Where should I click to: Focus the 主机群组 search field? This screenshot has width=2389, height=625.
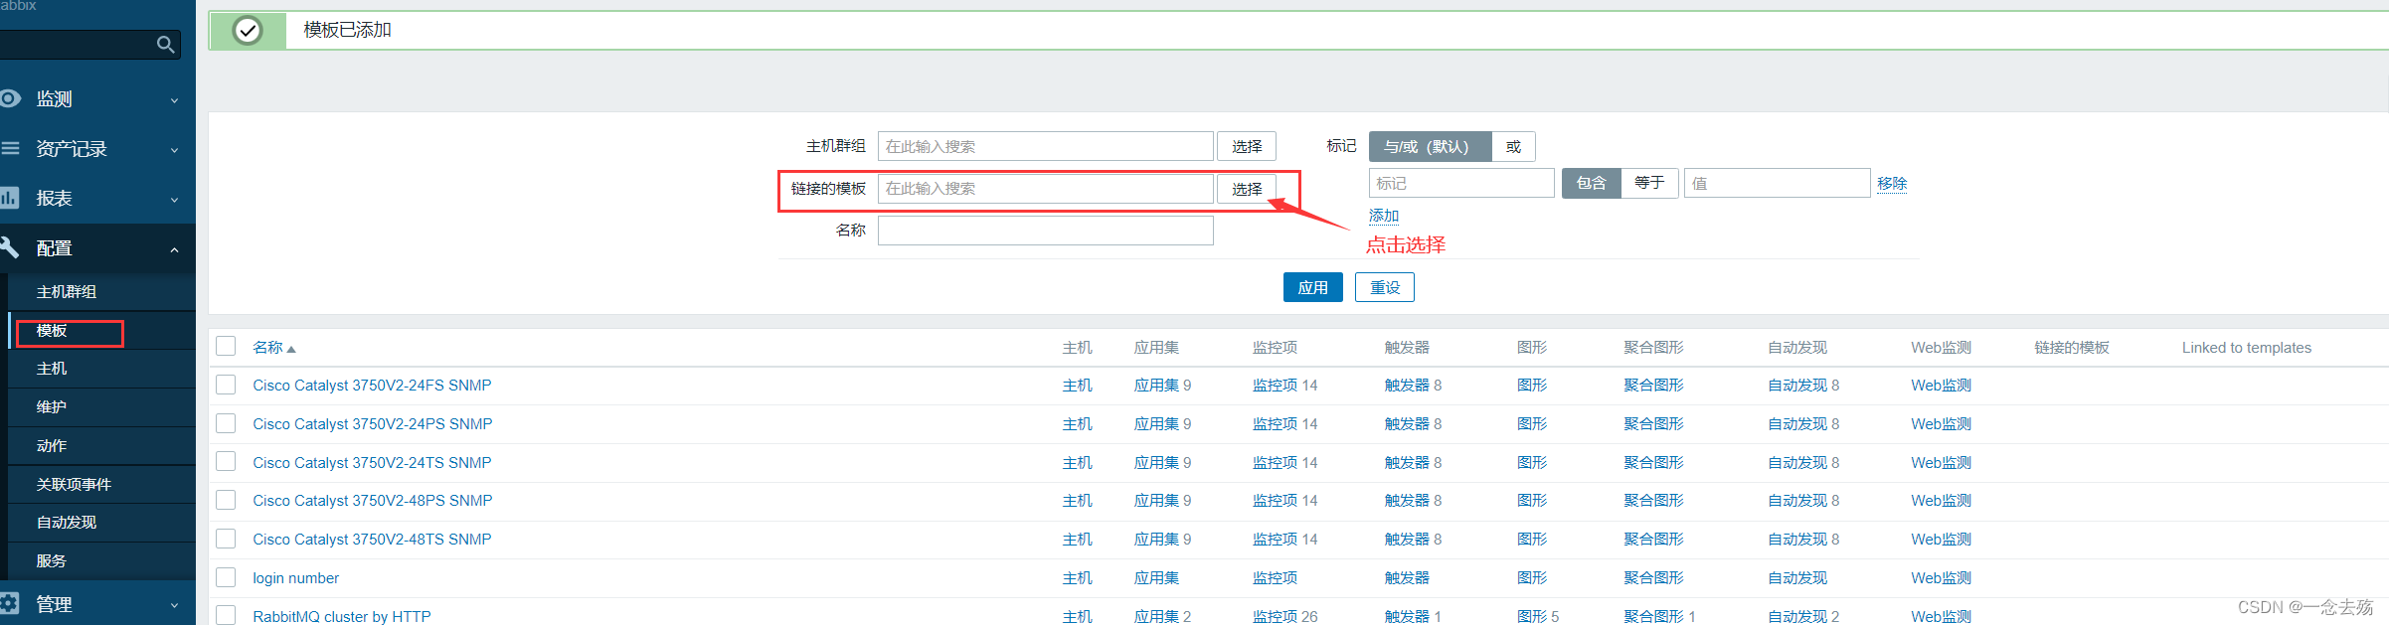point(1046,146)
